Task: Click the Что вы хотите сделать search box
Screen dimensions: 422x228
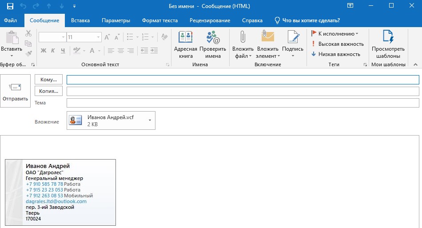Action: pos(307,20)
